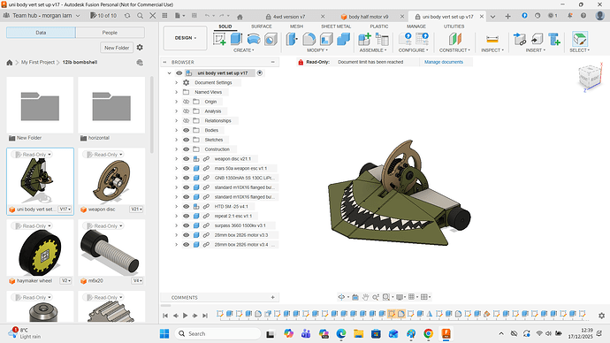610x343 pixels.
Task: Select the Hole tool icon
Action: [271, 39]
